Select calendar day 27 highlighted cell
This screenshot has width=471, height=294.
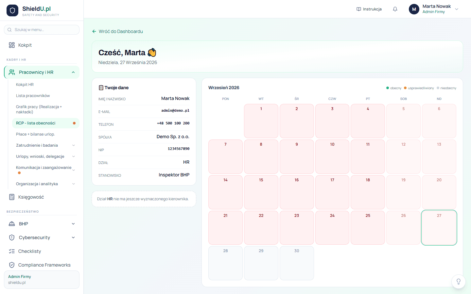point(439,228)
